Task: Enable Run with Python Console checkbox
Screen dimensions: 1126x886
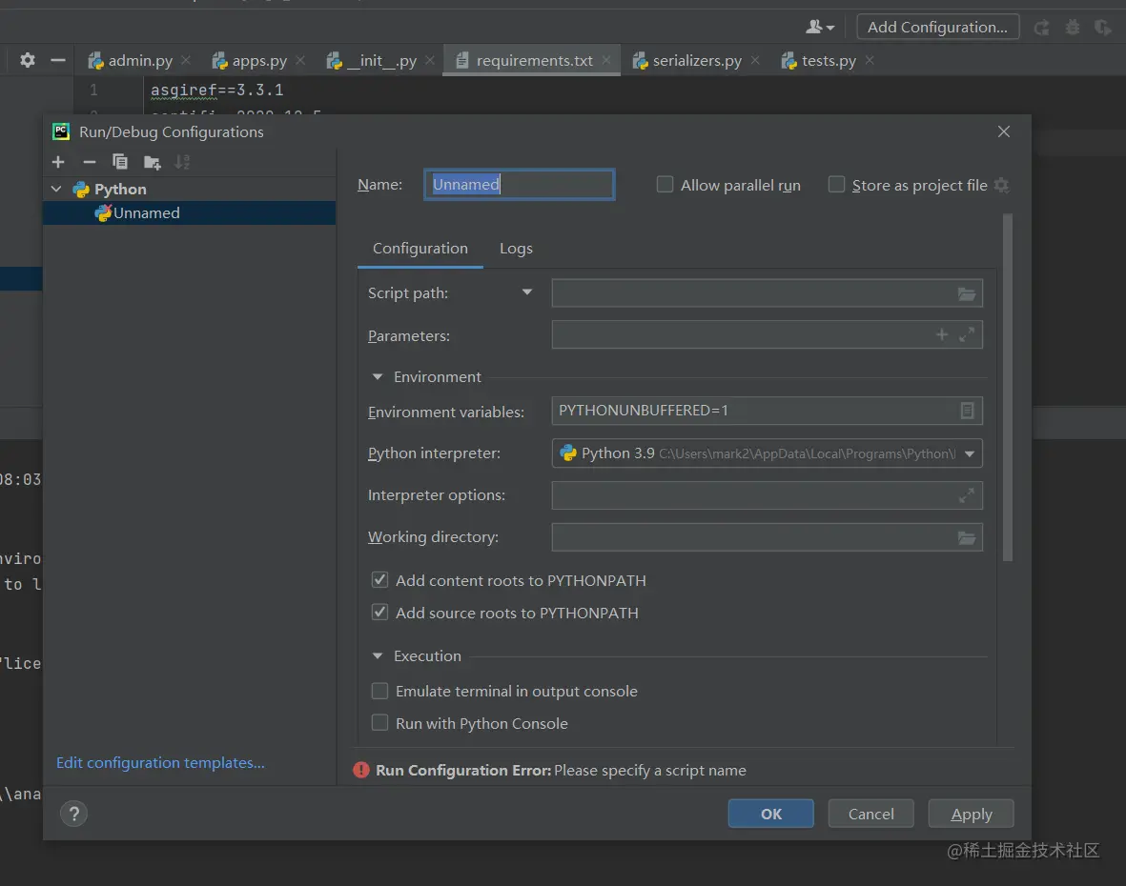Action: tap(379, 722)
